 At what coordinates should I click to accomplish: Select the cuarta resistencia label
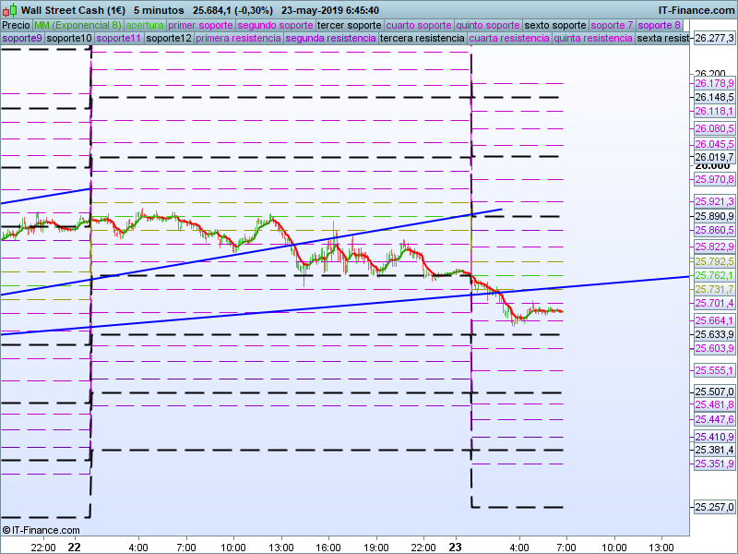509,38
